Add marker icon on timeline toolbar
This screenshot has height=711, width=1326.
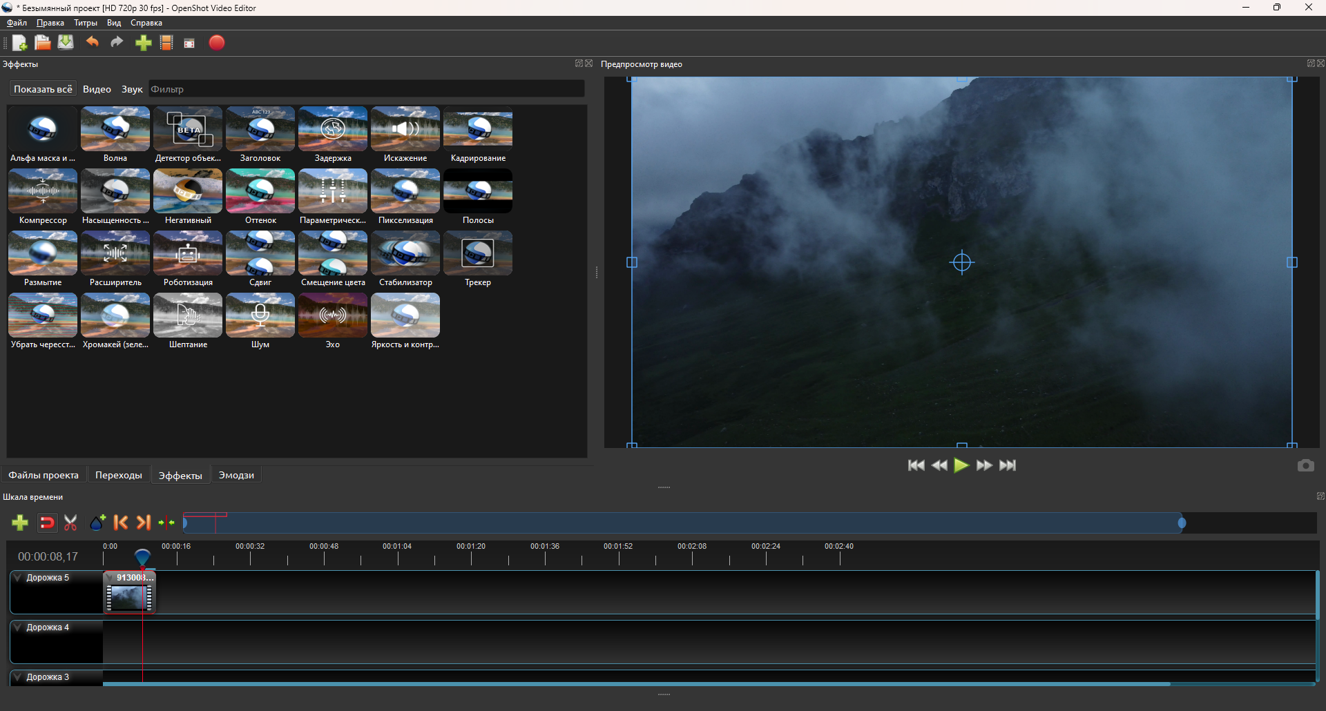pos(97,523)
